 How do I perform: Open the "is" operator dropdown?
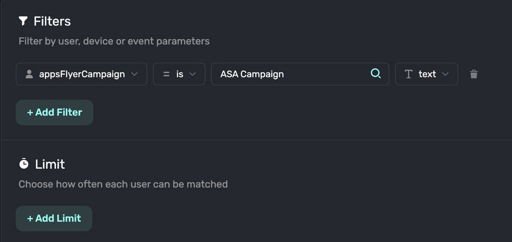[x=179, y=74]
